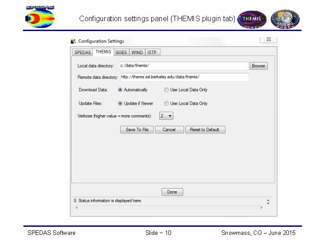Screen dimensions: 324x243
Task: Click the status scrollbar right arrow
Action: click(261, 207)
